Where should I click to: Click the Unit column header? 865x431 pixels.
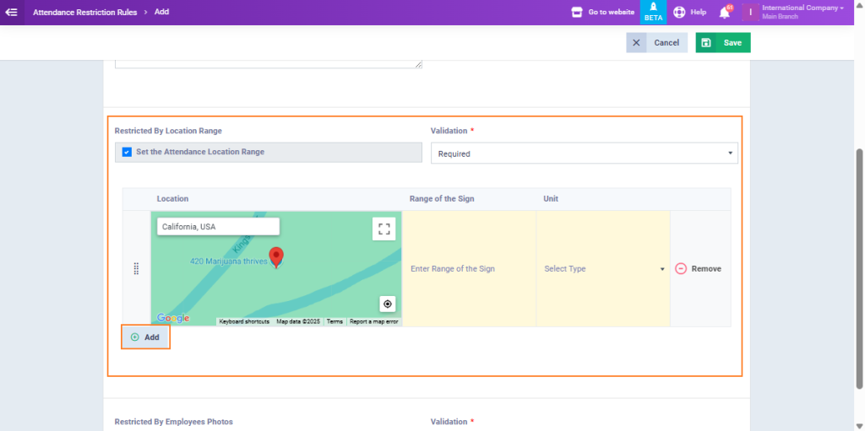[x=551, y=198]
